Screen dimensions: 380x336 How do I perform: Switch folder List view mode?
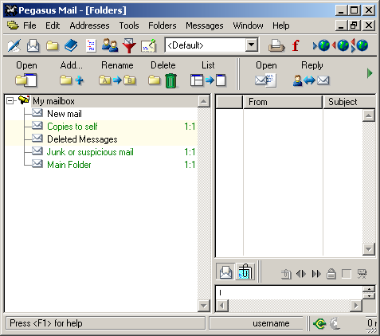208,74
